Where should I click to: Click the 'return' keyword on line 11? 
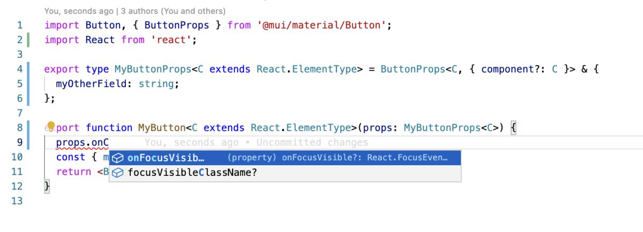tap(73, 172)
